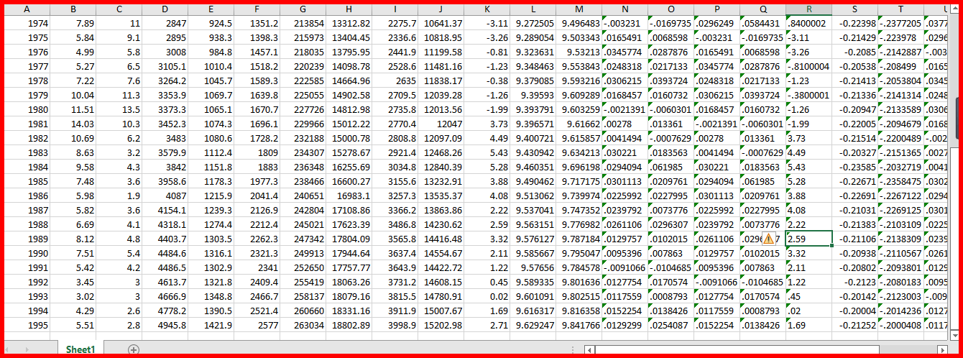
Task: Add a new sheet with the plus button
Action: [x=133, y=349]
